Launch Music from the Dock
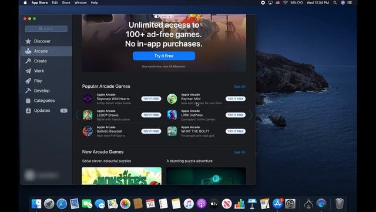This screenshot has height=212, width=376. pyautogui.click(x=189, y=204)
